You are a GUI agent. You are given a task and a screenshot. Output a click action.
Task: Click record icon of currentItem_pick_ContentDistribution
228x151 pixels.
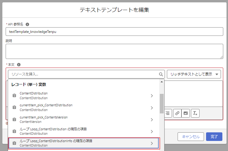click(x=14, y=107)
